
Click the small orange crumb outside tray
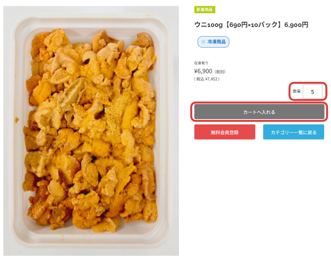17,120
